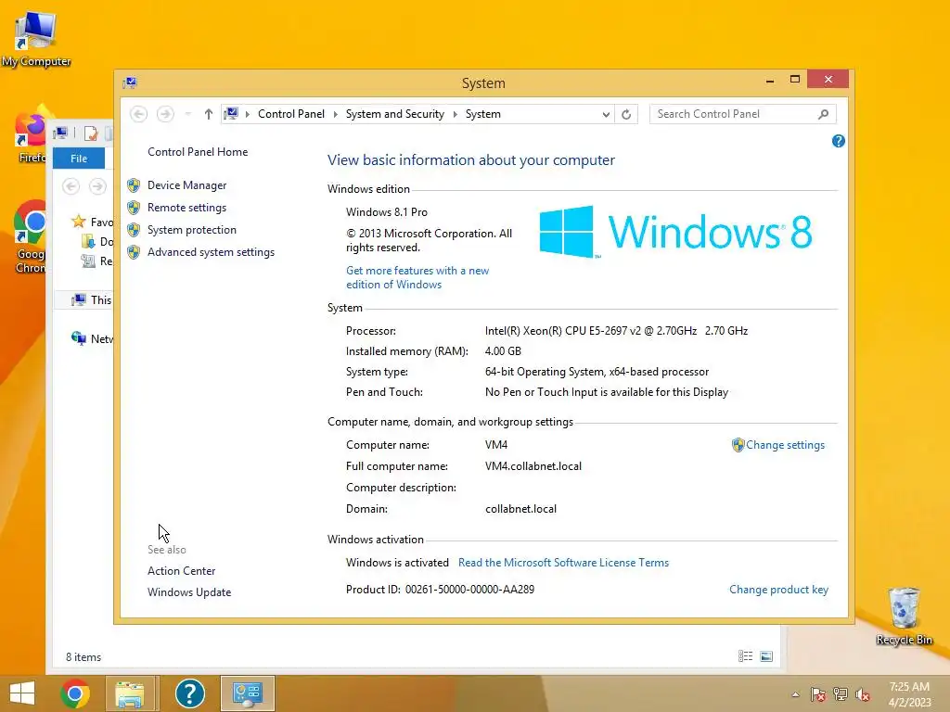Screen dimensions: 950x712
Task: Open Action Center under See also
Action: [x=181, y=571]
